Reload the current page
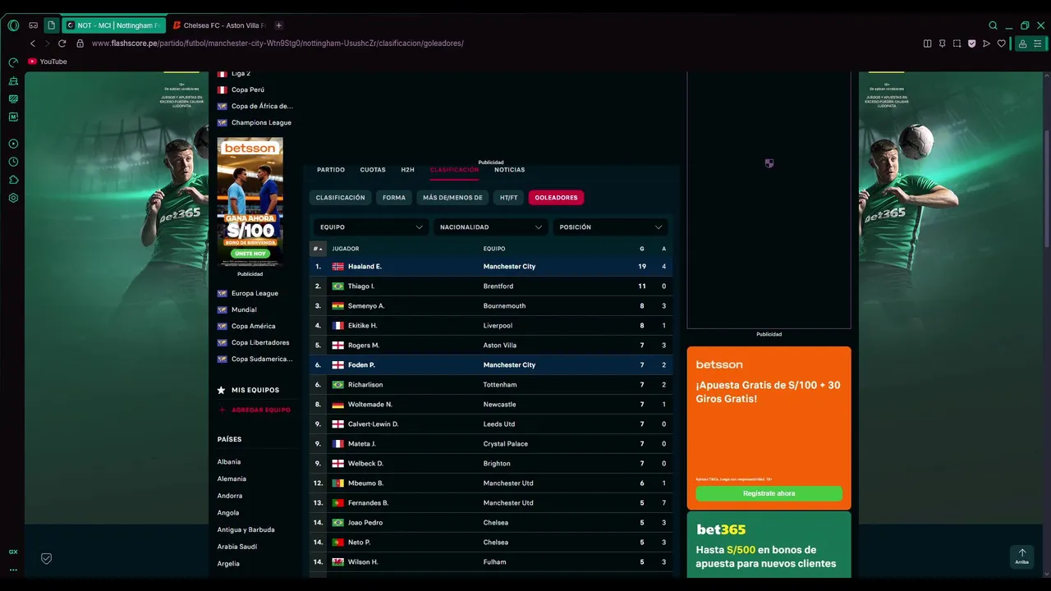The image size is (1051, 591). coord(62,44)
